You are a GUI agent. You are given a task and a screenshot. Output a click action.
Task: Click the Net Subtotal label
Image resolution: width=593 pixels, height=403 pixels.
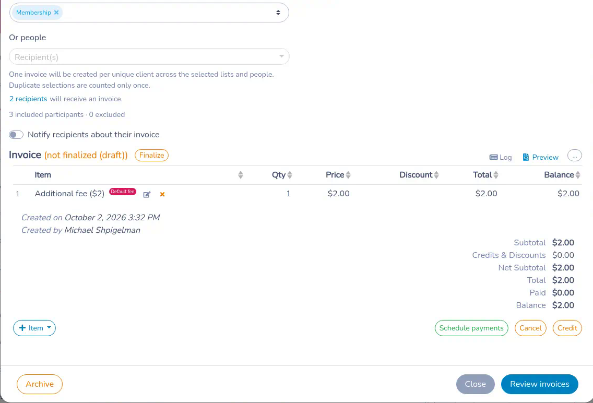click(x=522, y=268)
